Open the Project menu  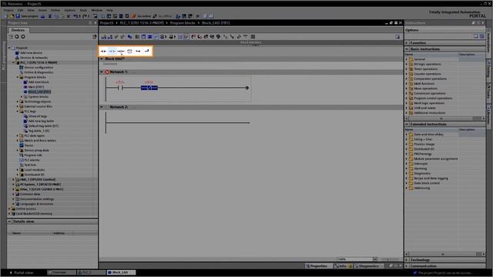pos(8,10)
